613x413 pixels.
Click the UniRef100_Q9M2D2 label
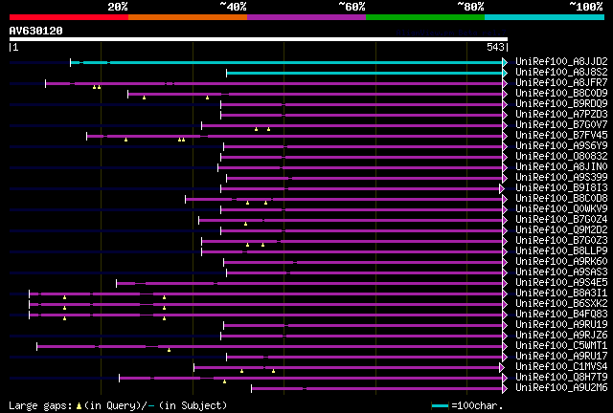point(561,229)
